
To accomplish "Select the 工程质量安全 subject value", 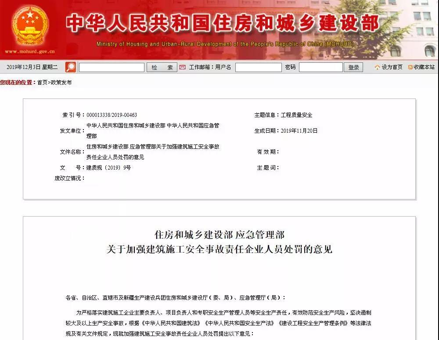I will 296,115.
